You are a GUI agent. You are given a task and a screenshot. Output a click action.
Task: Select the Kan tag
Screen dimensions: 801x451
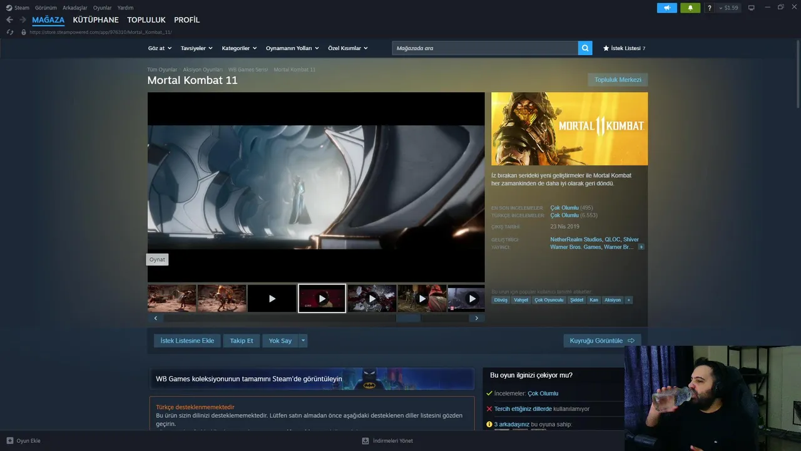[594, 300]
